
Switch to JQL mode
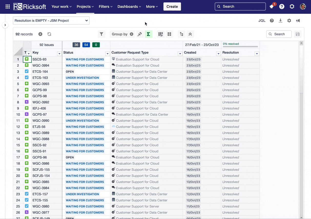click(262, 21)
